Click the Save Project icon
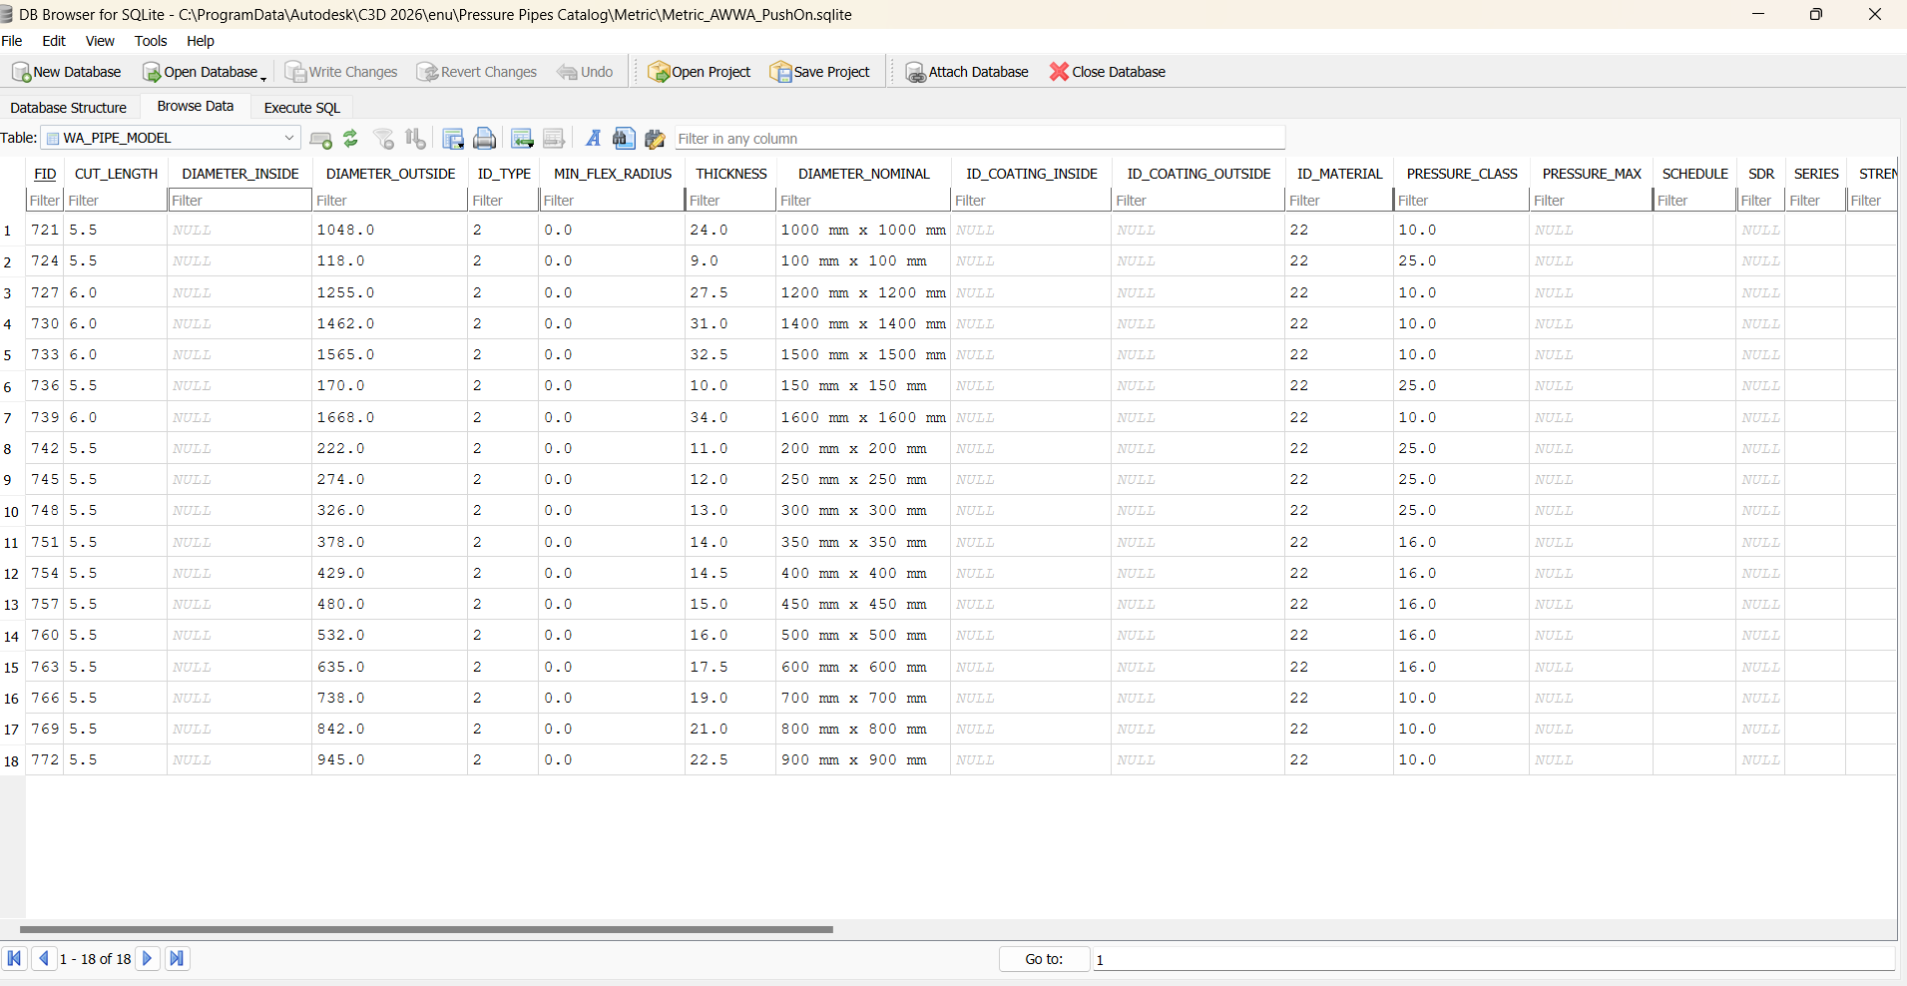Screen dimensions: 1907x986 click(x=780, y=72)
